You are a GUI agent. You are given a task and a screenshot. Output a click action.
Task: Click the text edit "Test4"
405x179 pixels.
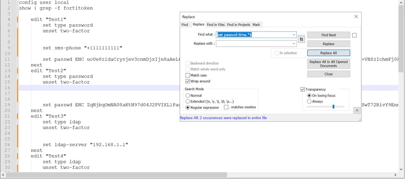point(49,156)
